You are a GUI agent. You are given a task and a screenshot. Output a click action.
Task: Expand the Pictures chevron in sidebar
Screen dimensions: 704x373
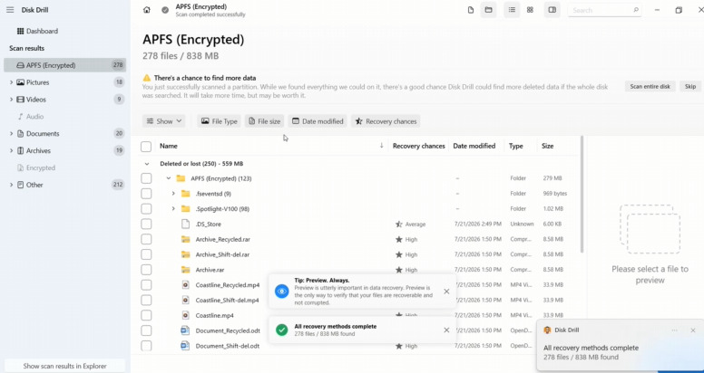[11, 82]
